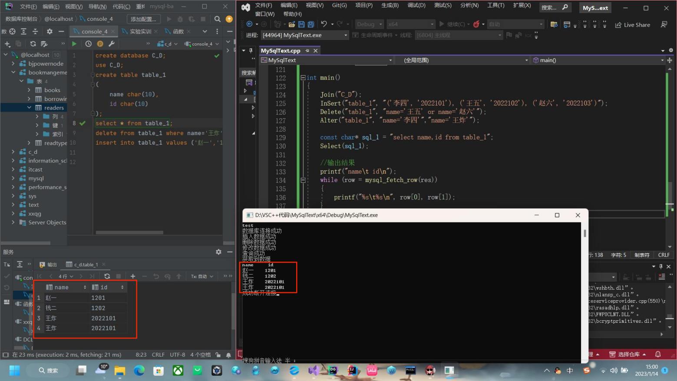
Task: Toggle the read-only lock icon in status bar
Action: (x=218, y=355)
